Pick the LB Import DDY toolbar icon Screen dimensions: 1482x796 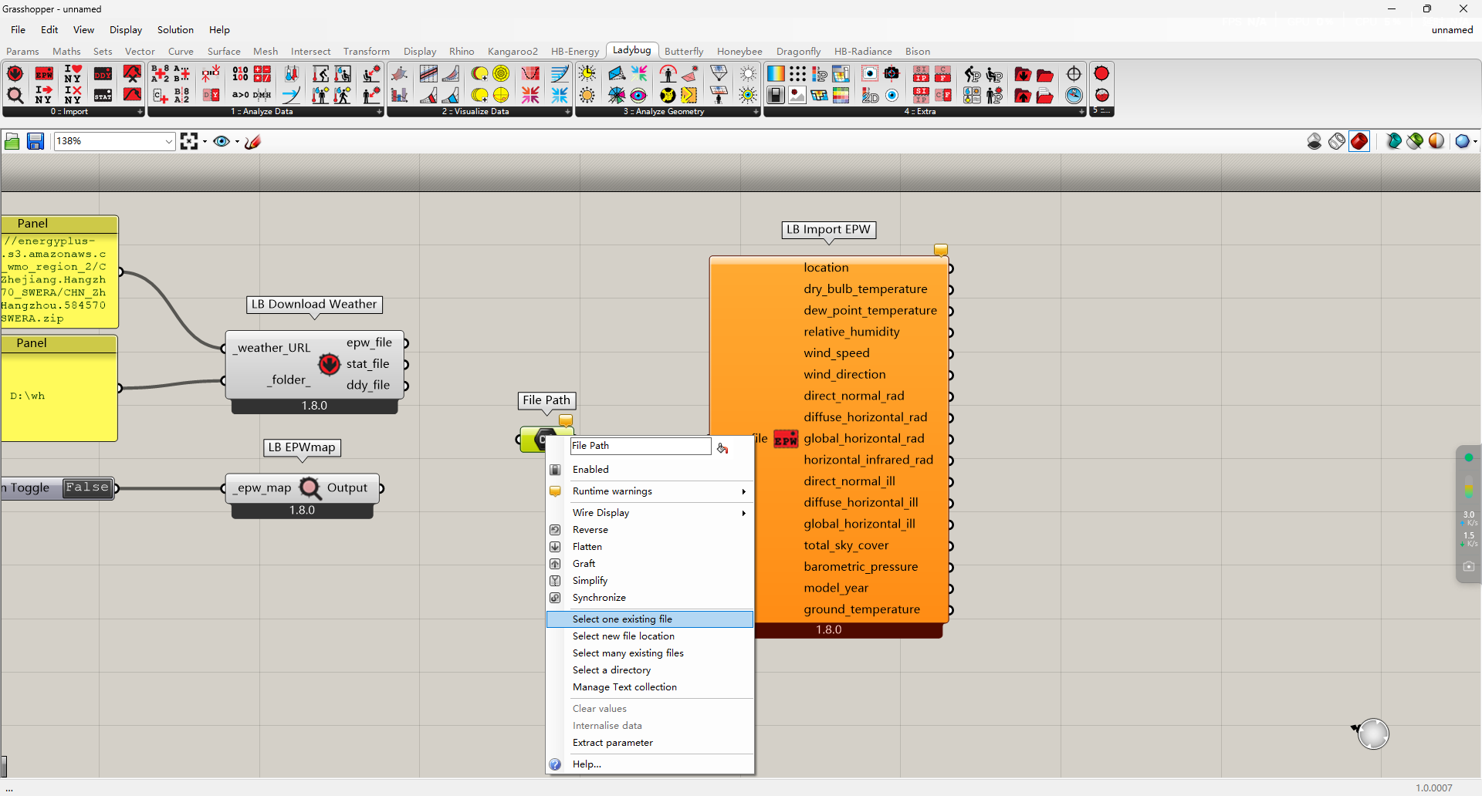(x=103, y=74)
